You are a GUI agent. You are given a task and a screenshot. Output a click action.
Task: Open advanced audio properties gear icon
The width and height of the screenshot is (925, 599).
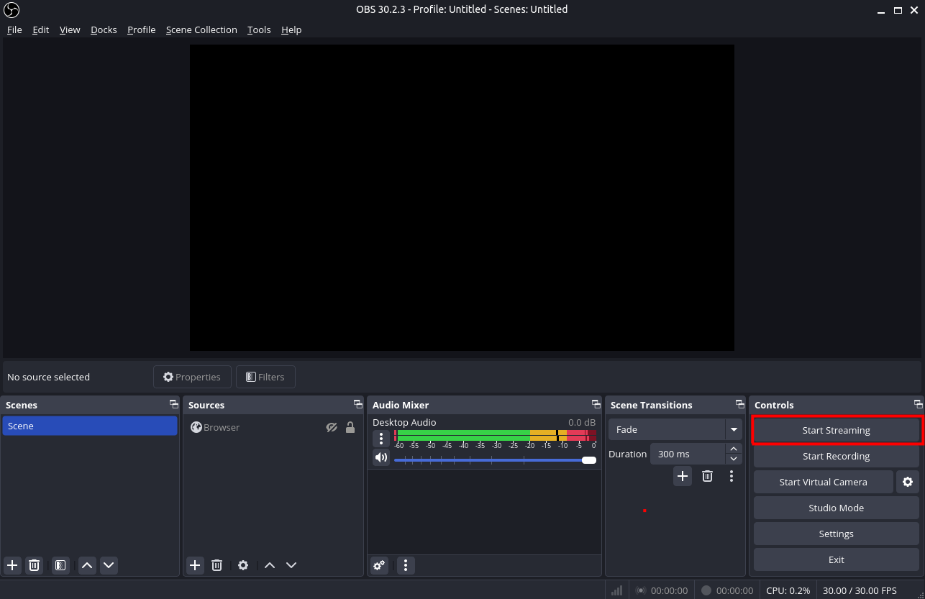379,565
